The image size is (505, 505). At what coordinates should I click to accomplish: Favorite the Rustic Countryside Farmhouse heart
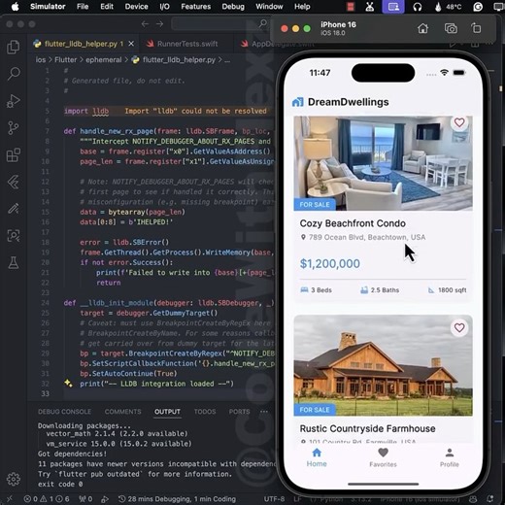point(459,328)
